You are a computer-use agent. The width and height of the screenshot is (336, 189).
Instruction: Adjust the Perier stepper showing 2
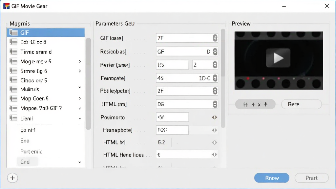[x=215, y=65]
